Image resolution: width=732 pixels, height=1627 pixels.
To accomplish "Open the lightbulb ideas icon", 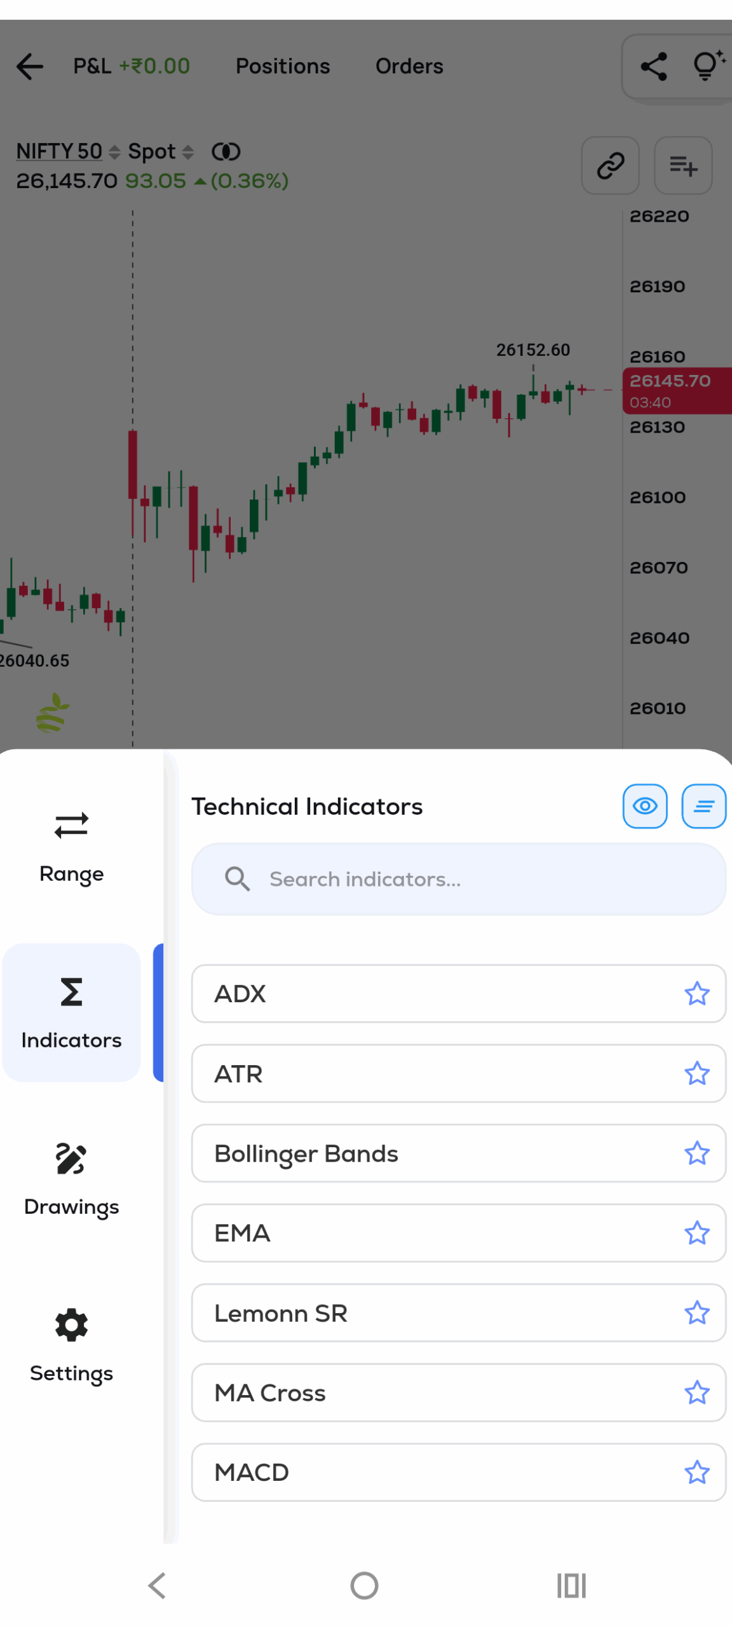I will [707, 65].
